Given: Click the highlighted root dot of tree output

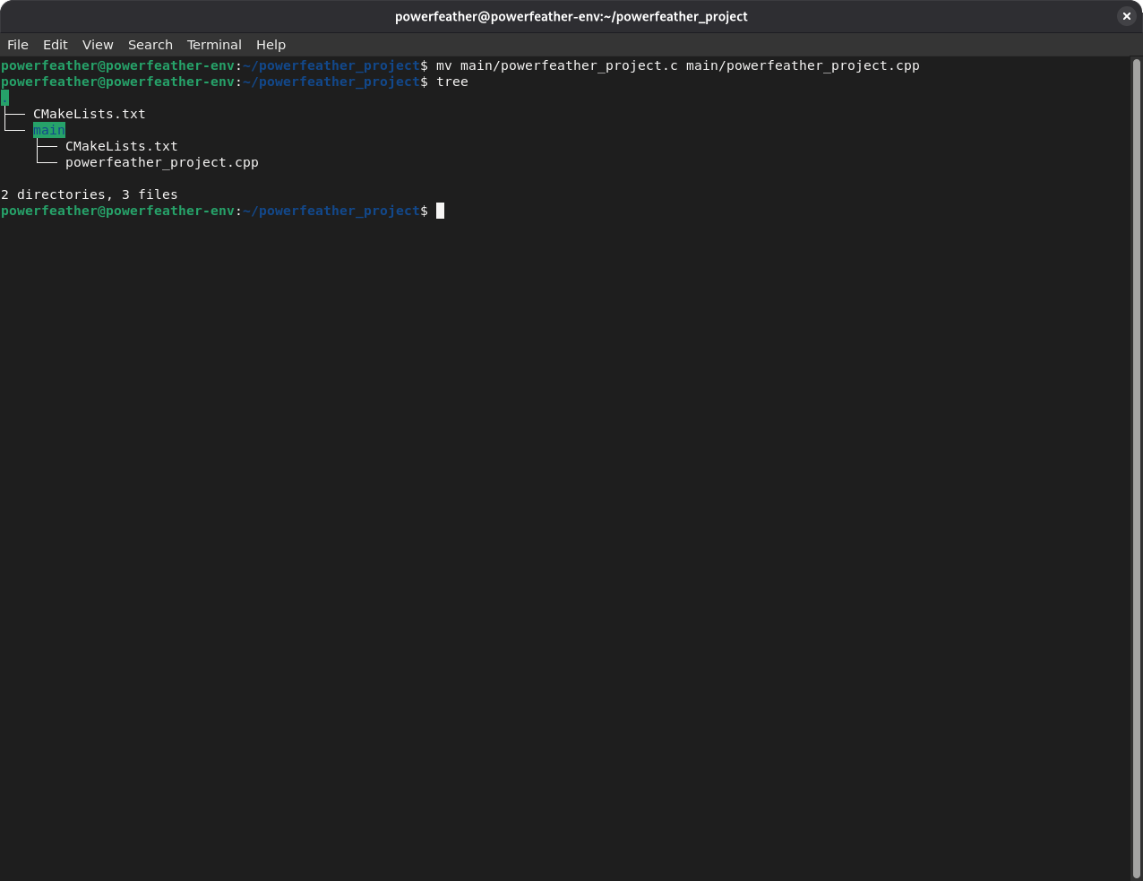Looking at the screenshot, I should pyautogui.click(x=4, y=98).
